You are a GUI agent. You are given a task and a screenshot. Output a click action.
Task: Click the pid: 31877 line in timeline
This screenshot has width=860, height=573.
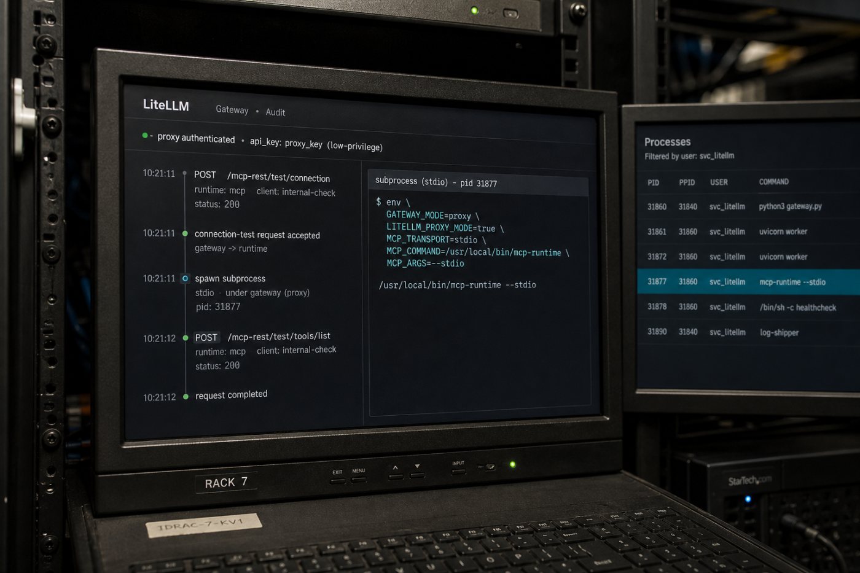[x=218, y=306]
